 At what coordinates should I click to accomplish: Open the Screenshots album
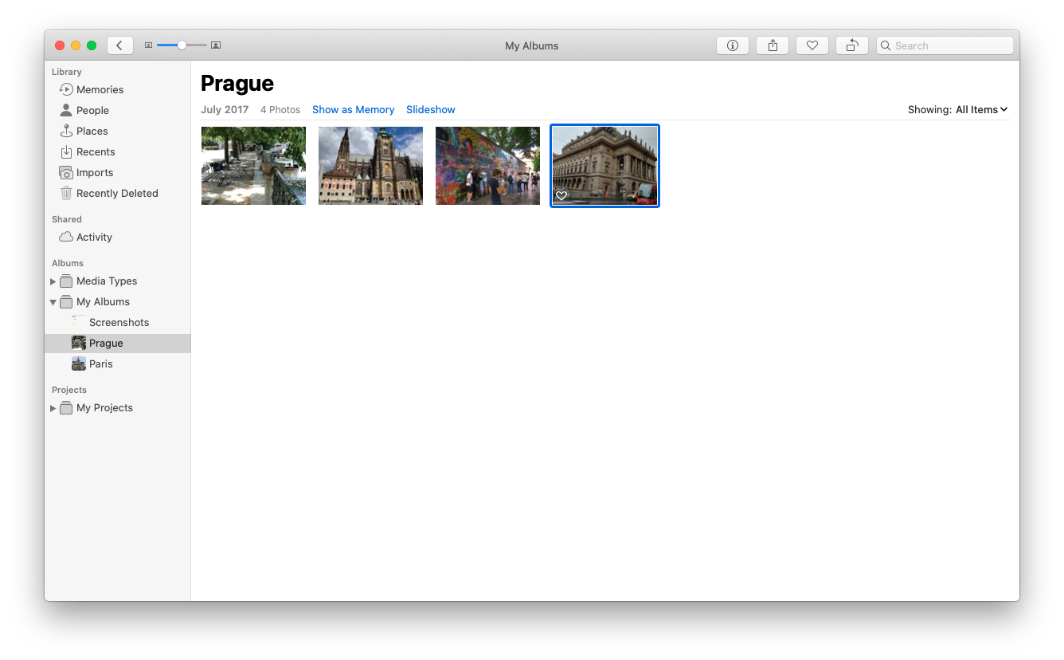click(x=119, y=323)
